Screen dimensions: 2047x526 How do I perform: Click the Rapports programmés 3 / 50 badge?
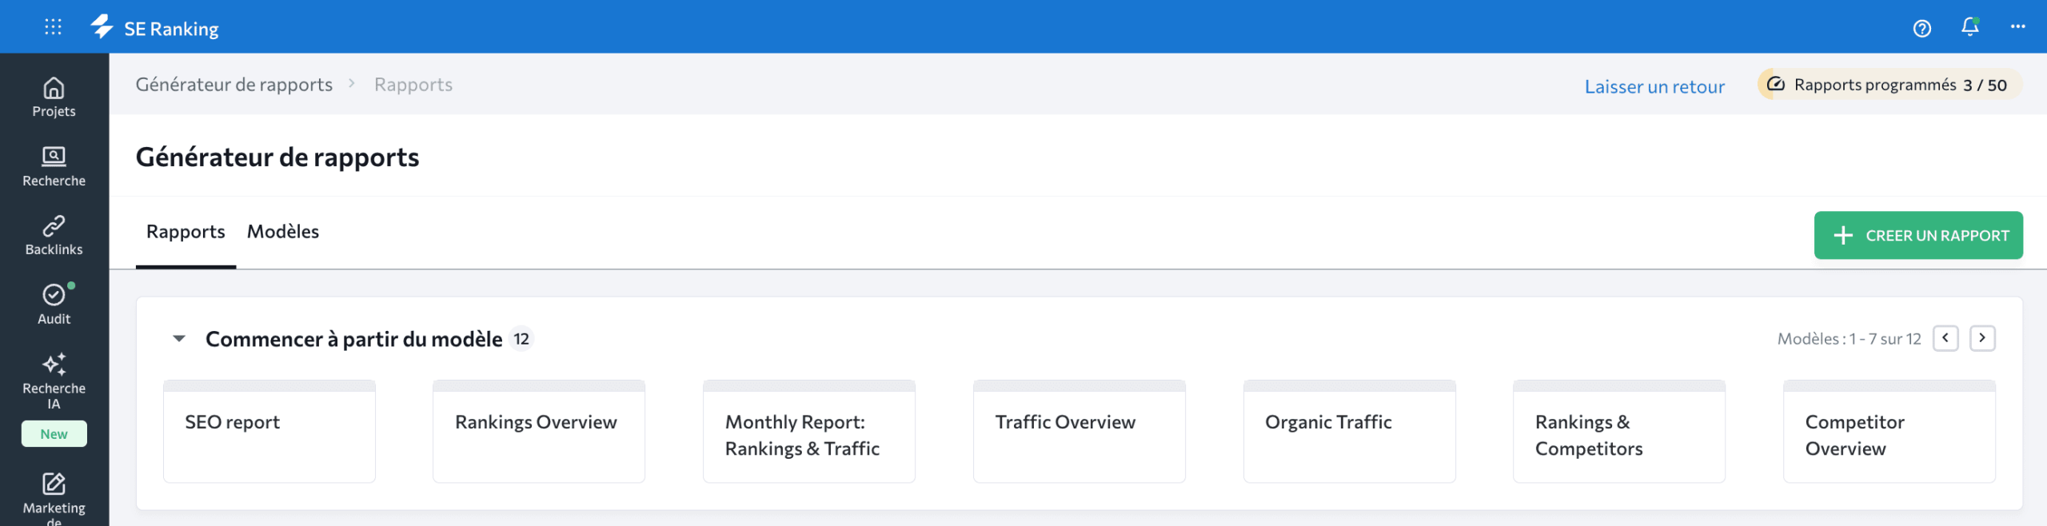(1889, 85)
